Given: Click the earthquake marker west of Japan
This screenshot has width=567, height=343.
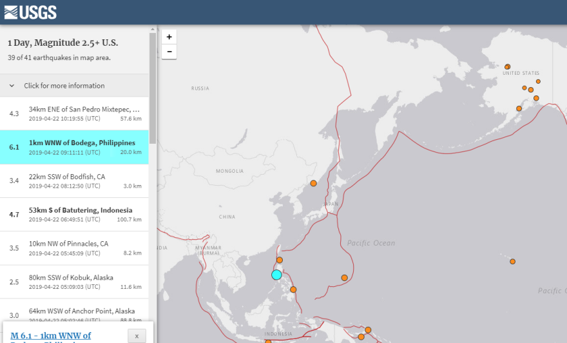Looking at the screenshot, I should tap(313, 183).
